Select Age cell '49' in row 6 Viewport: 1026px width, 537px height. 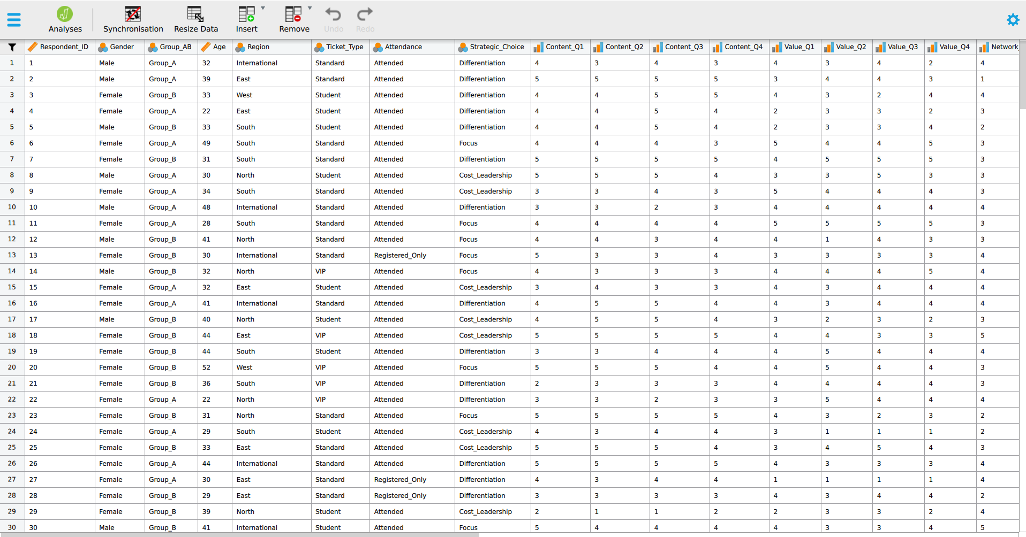coord(215,143)
